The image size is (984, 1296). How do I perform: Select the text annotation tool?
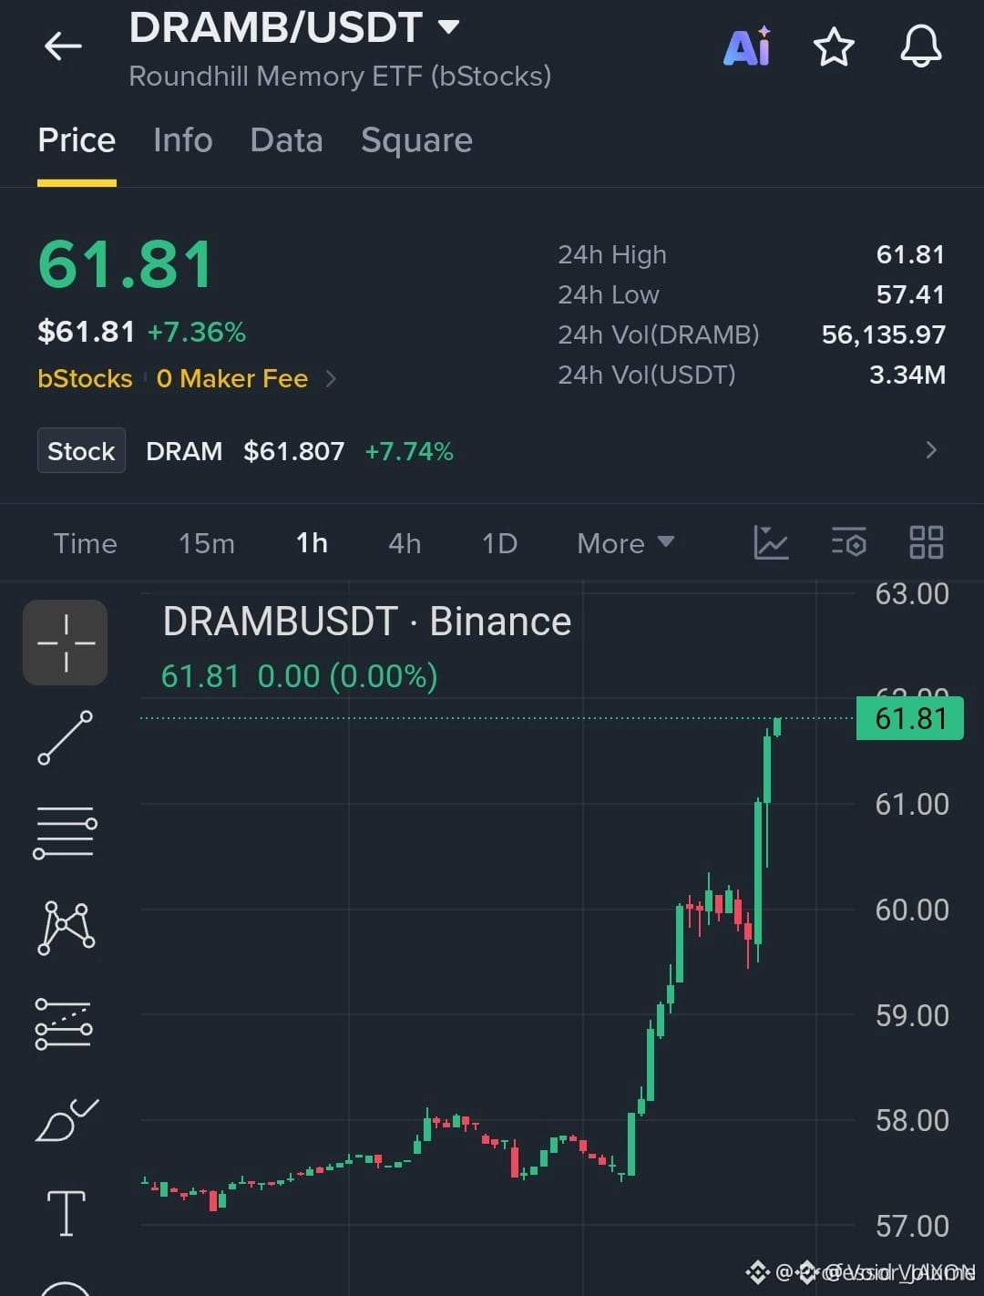pyautogui.click(x=67, y=1213)
